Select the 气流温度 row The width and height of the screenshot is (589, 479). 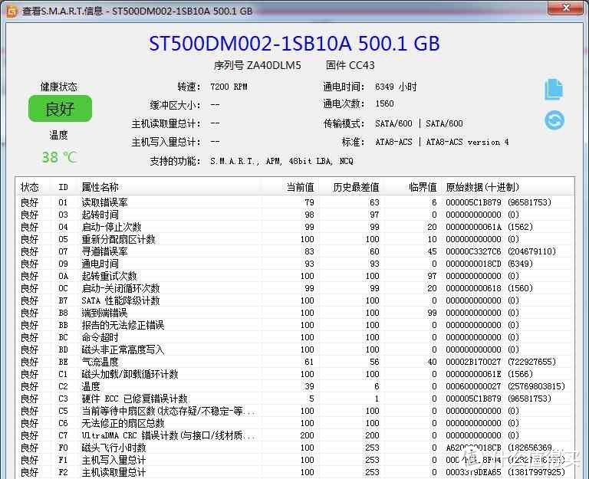(x=294, y=362)
